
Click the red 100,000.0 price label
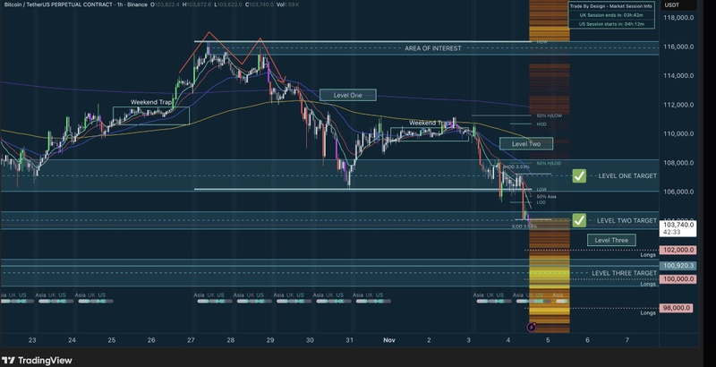coord(678,279)
